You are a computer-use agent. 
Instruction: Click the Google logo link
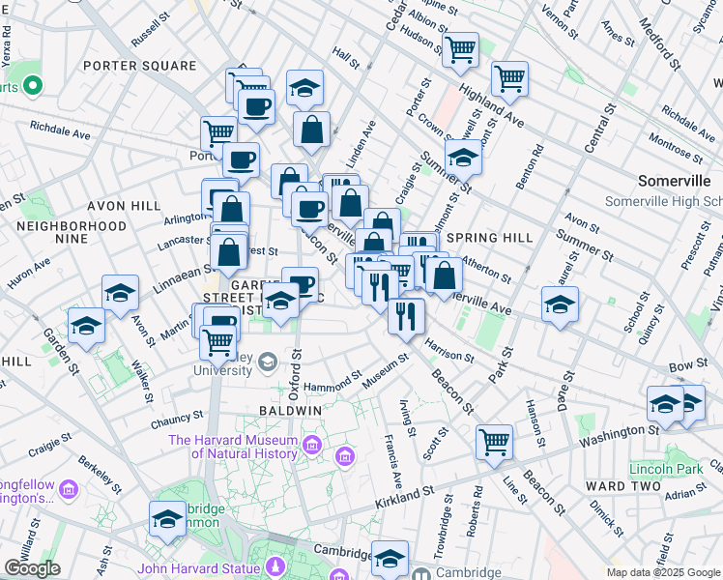pyautogui.click(x=32, y=569)
